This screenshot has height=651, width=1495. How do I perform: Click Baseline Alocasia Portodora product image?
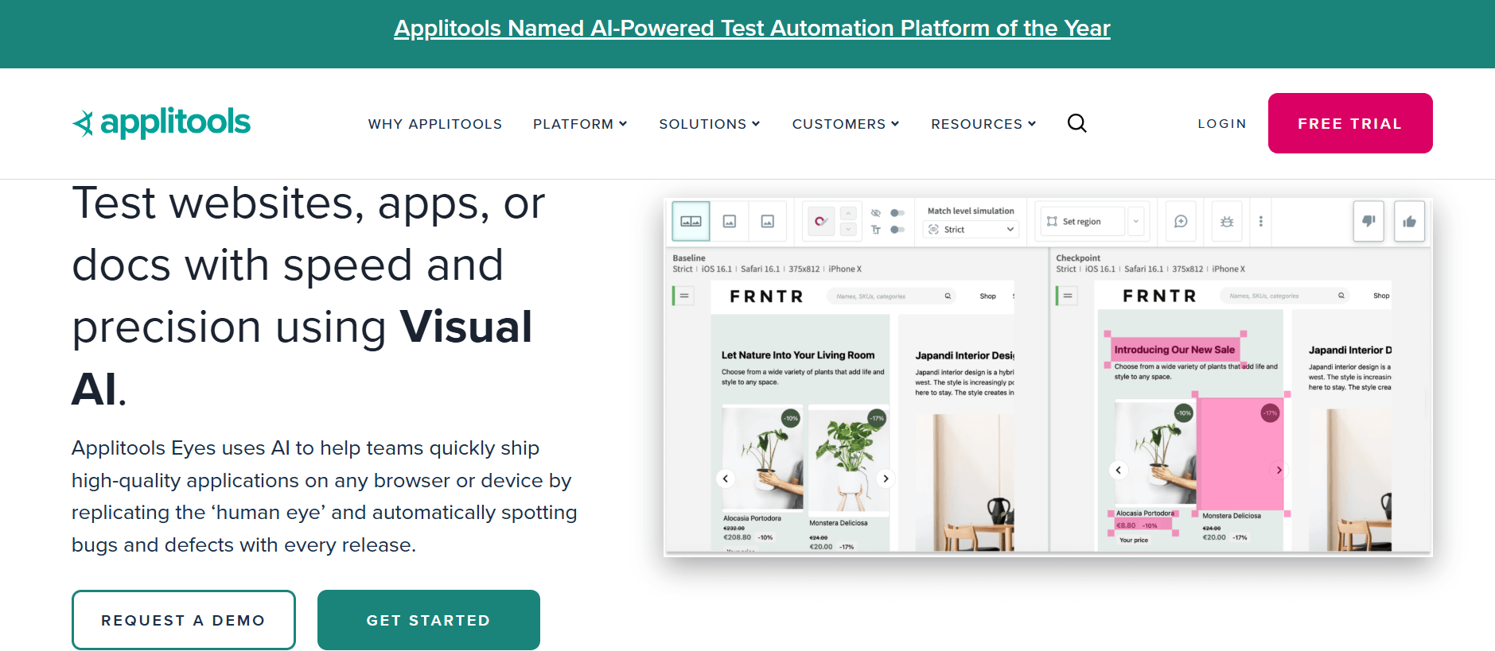click(x=763, y=458)
